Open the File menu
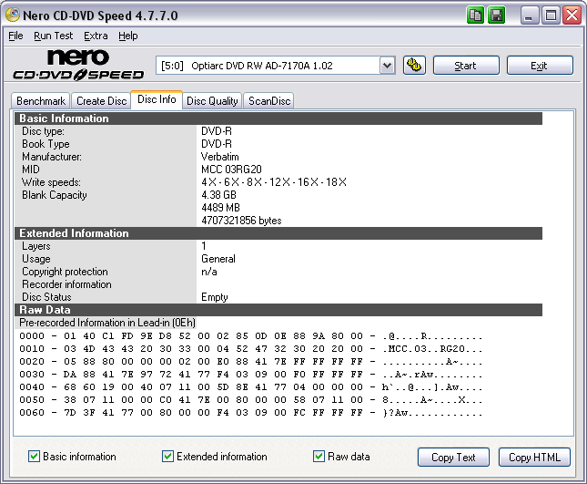The height and width of the screenshot is (484, 587). coord(15,36)
